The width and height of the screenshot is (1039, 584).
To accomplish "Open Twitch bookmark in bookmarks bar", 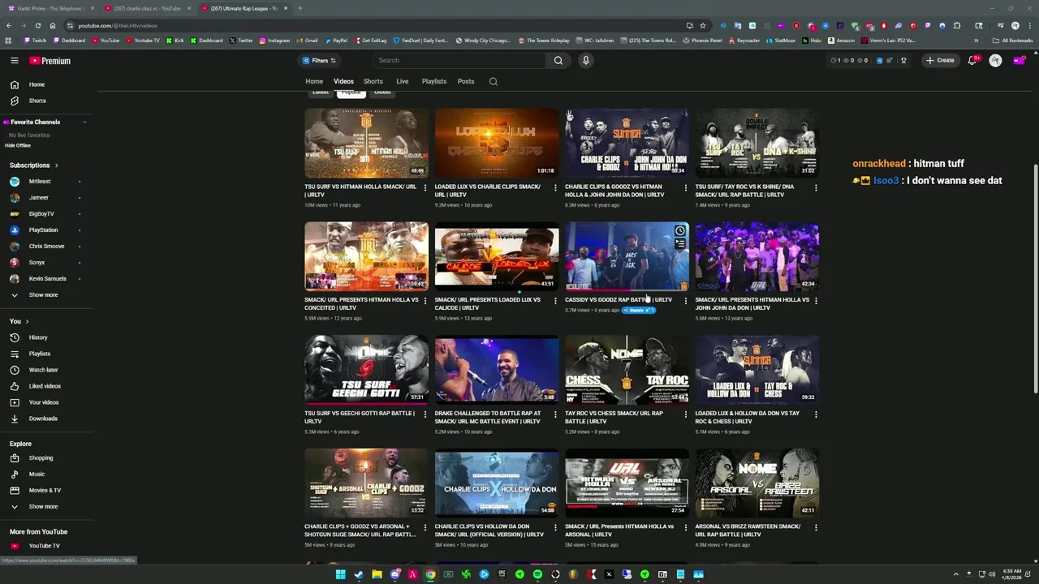I will [x=35, y=41].
